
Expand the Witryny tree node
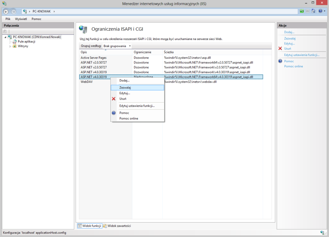pyautogui.click(x=10, y=46)
